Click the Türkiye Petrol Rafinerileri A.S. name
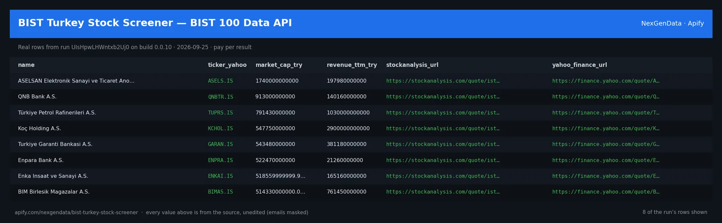The height and width of the screenshot is (223, 722). coord(57,113)
